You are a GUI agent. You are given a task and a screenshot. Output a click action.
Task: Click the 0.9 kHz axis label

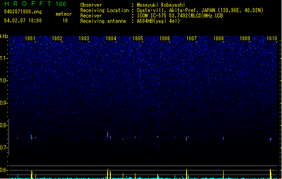coord(4,103)
